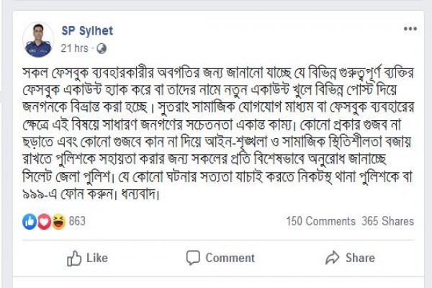
Task: Click the thumbs-up outline icon beside Like
Action: tap(74, 258)
